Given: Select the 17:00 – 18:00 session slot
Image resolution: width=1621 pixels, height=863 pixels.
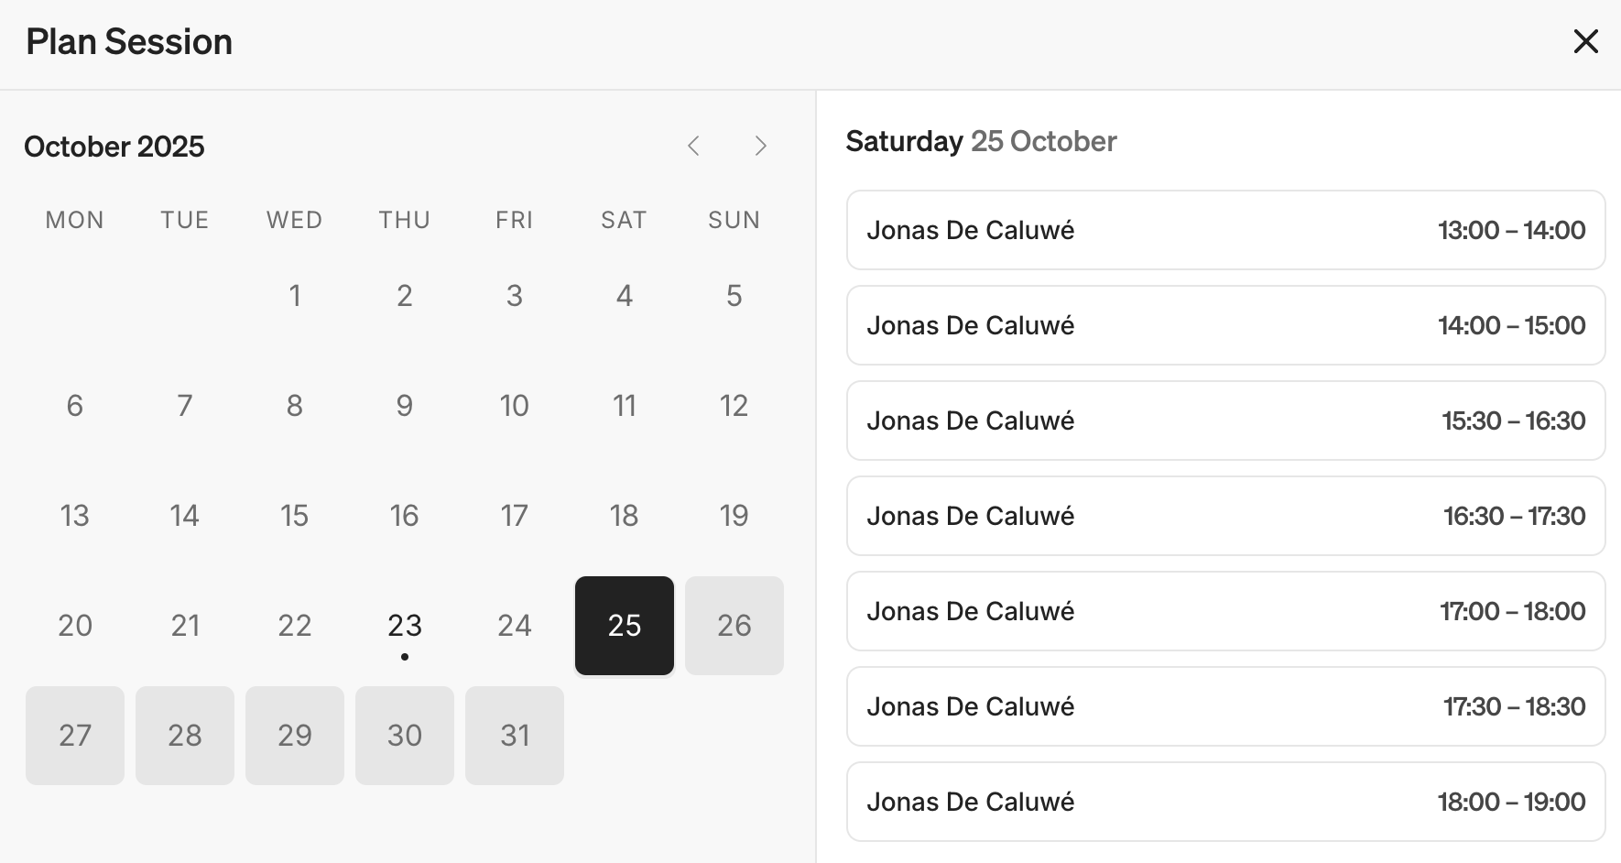Looking at the screenshot, I should pos(1225,611).
